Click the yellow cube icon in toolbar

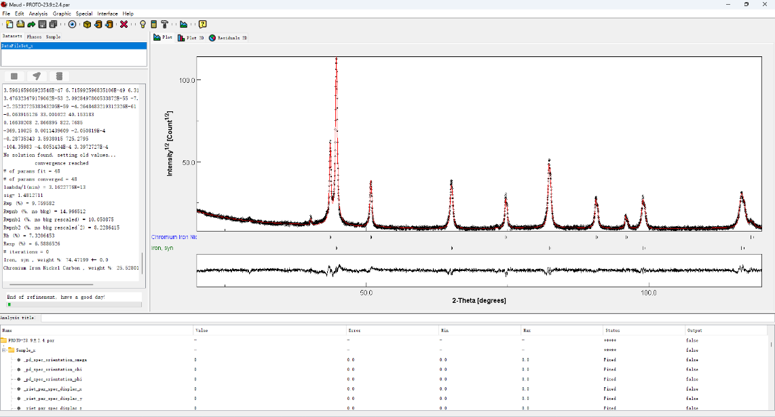point(87,24)
